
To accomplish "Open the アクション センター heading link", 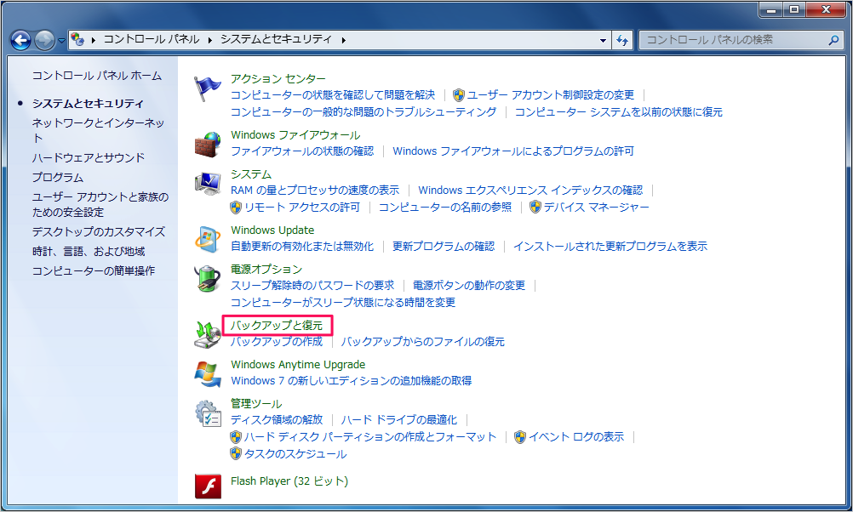I will (278, 79).
